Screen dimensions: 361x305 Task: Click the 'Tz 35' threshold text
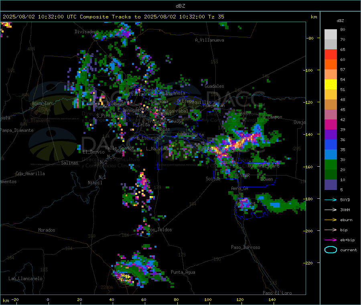point(216,17)
